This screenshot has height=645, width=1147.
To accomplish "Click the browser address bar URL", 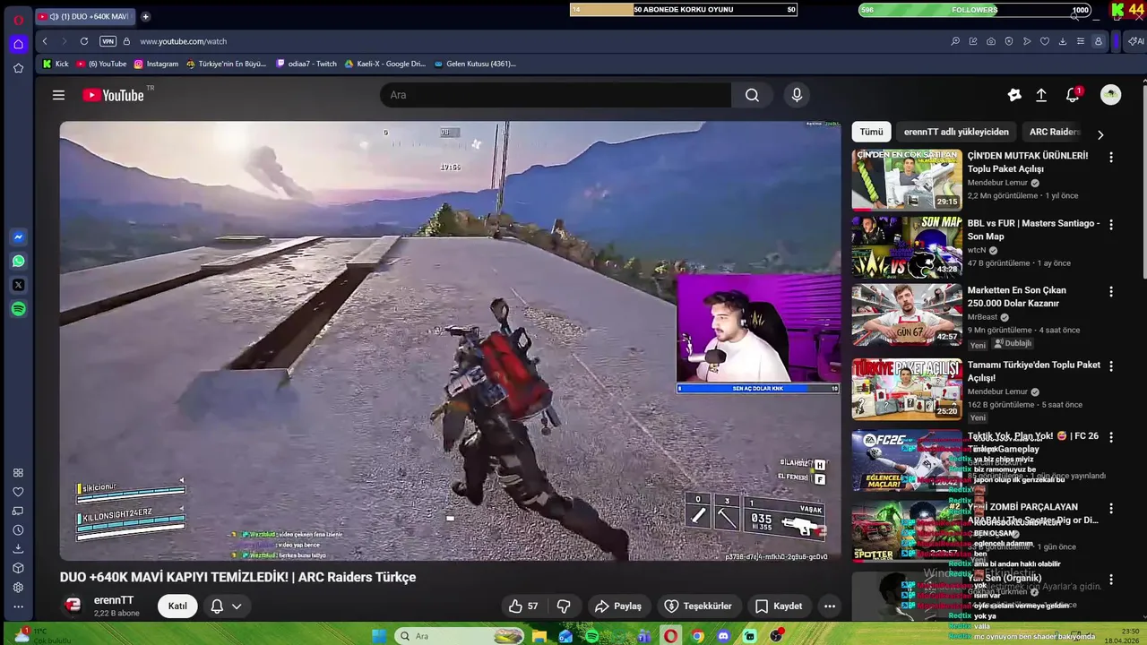I will pyautogui.click(x=184, y=41).
